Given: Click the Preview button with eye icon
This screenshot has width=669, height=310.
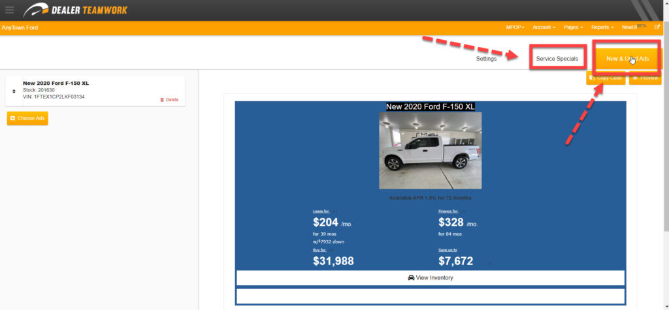Looking at the screenshot, I should coord(645,78).
